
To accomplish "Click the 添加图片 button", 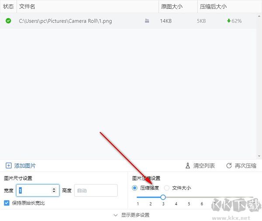I will pos(21,166).
